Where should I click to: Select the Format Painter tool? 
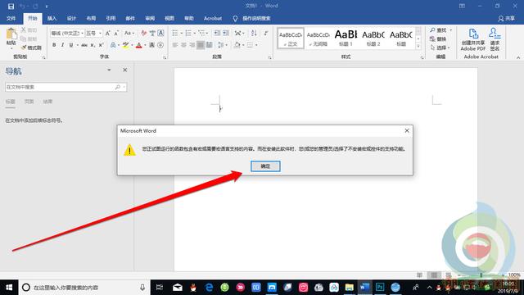pyautogui.click(x=31, y=48)
